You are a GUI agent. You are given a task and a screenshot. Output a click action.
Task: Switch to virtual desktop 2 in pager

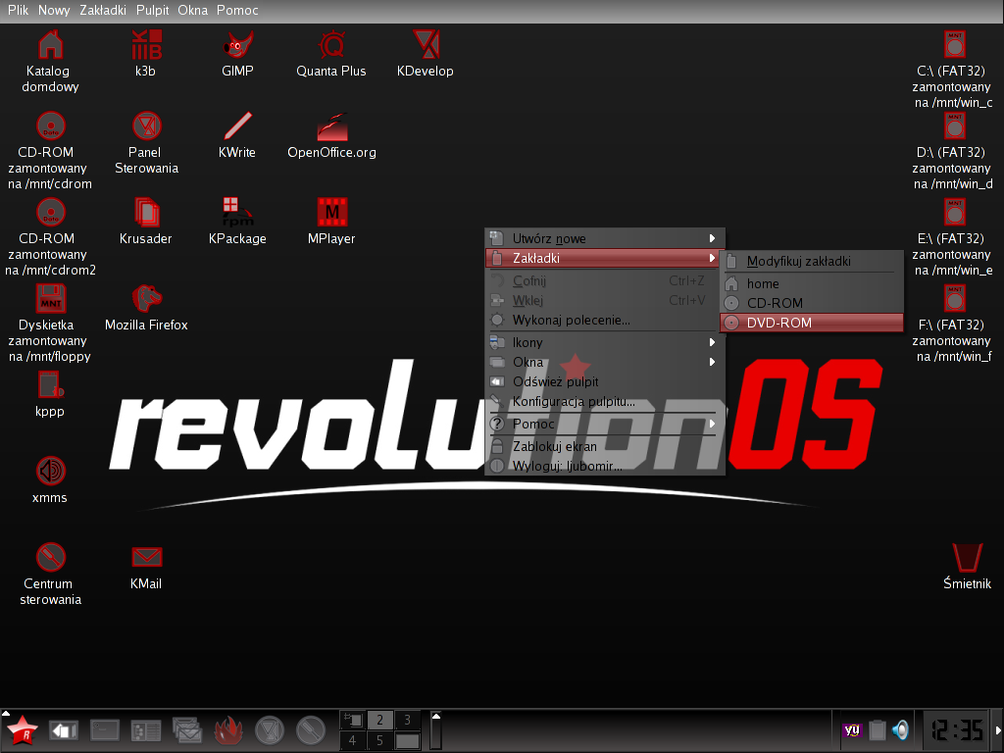point(379,720)
